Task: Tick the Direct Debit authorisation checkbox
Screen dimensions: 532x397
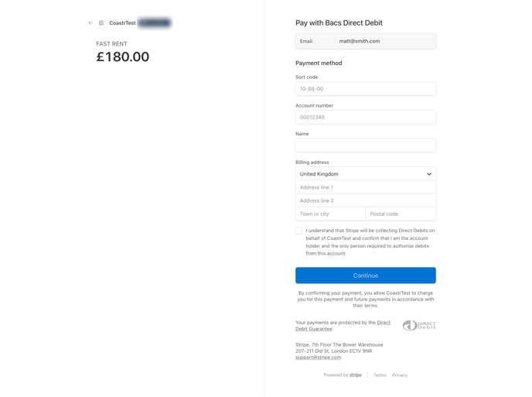Action: [x=299, y=231]
